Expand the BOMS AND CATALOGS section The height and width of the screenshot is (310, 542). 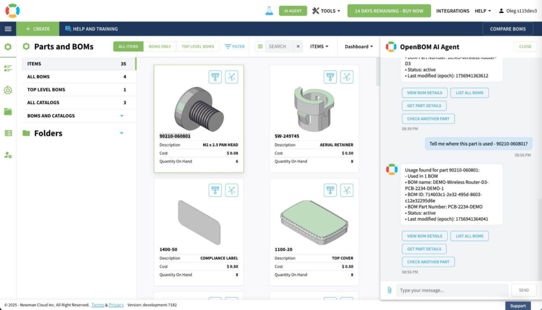click(122, 116)
